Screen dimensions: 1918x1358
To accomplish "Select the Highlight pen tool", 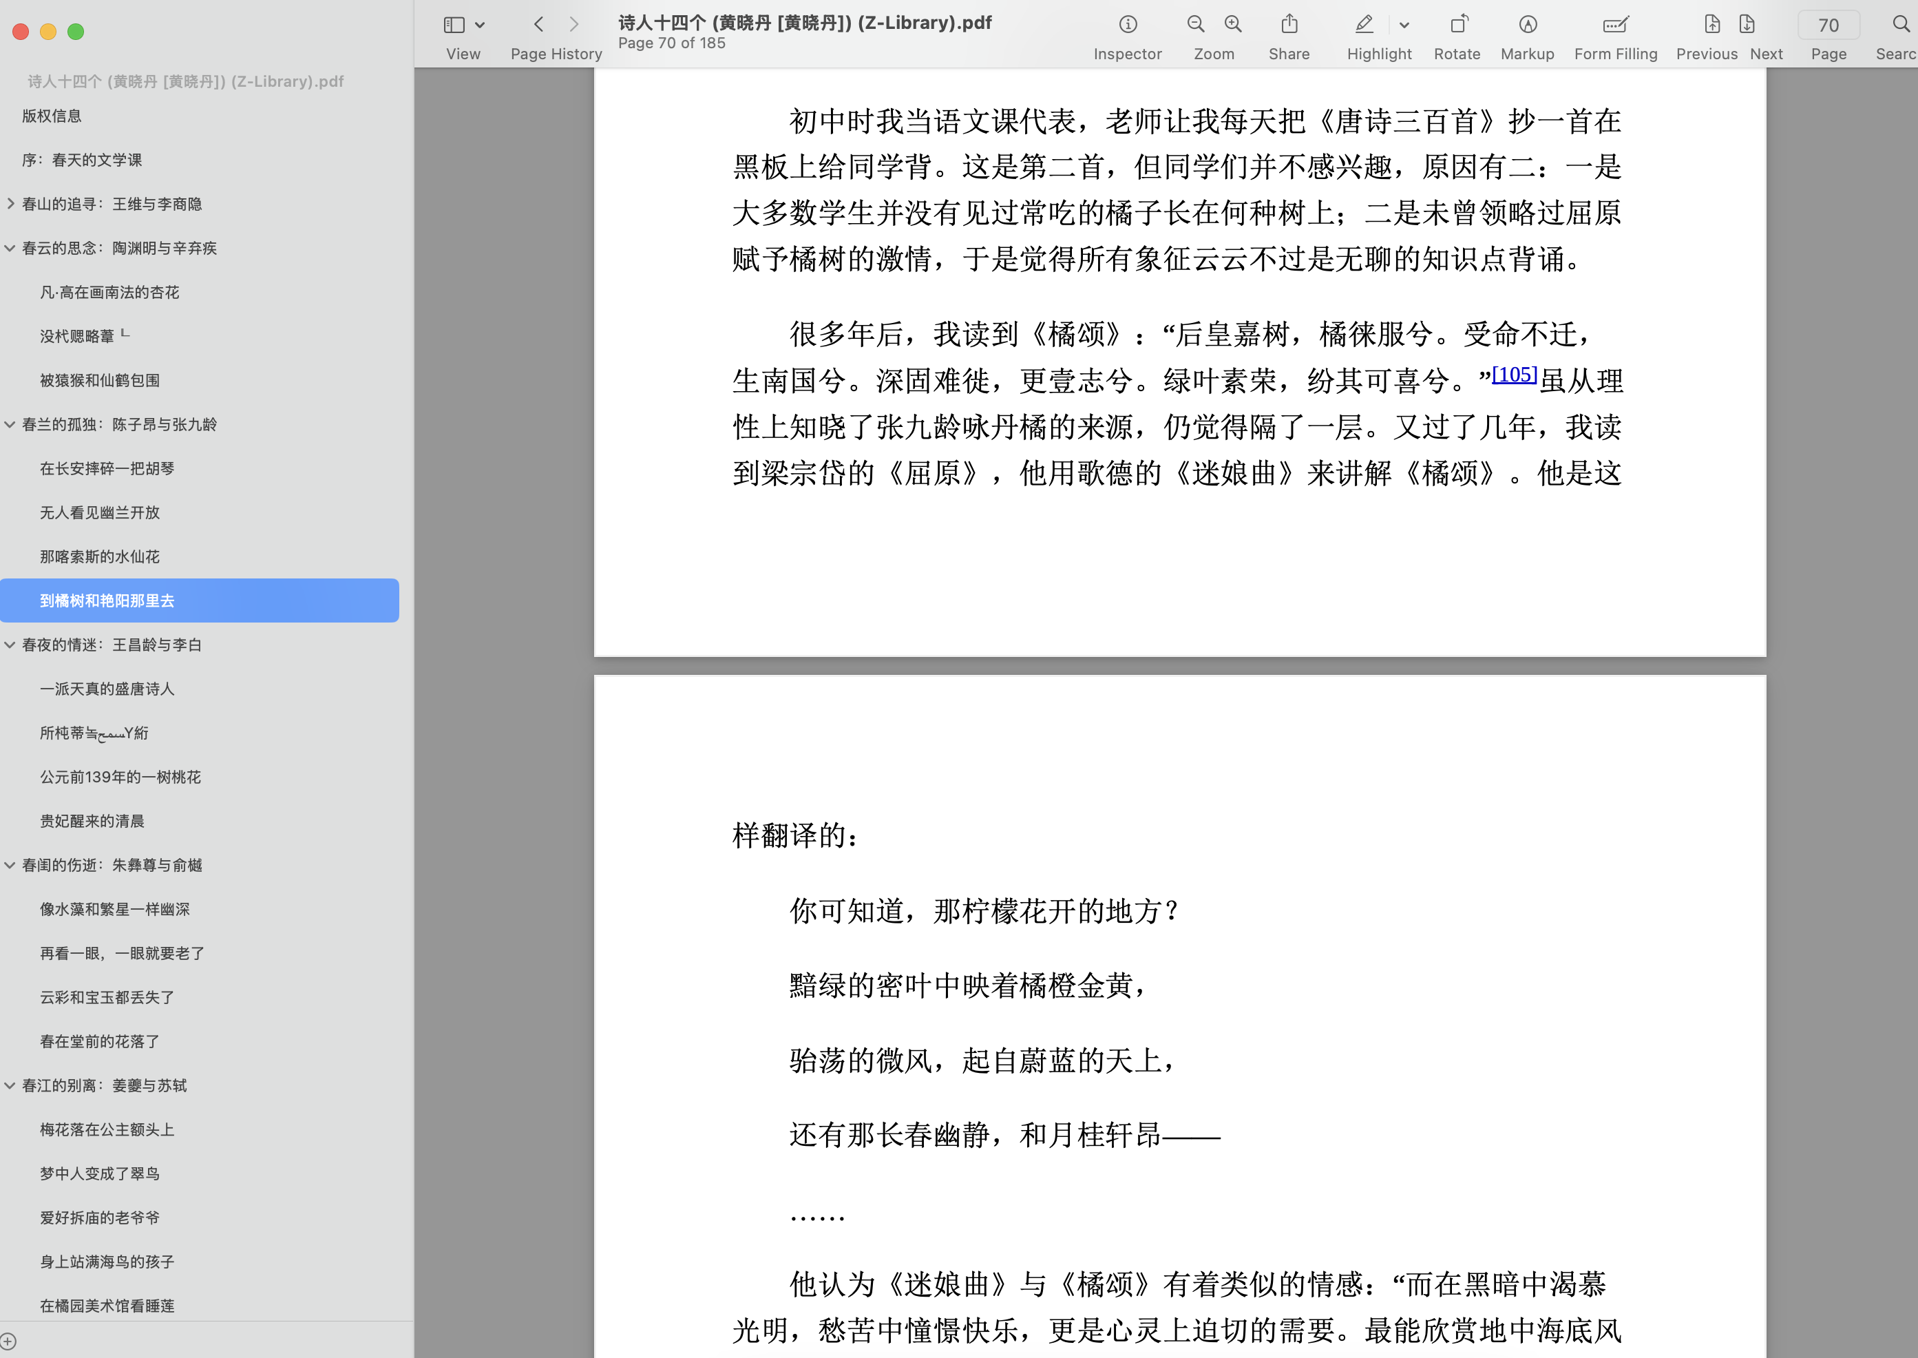I will tap(1364, 25).
